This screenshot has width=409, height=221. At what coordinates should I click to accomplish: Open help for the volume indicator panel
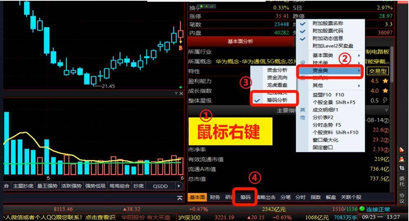176,93
